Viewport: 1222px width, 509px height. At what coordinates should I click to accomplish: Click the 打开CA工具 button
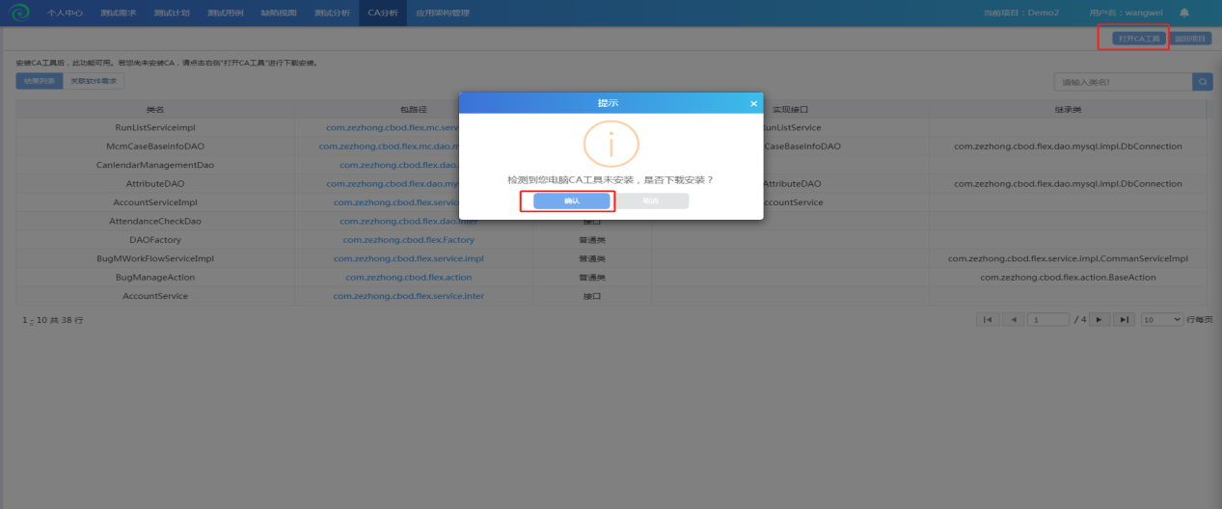pyautogui.click(x=1139, y=39)
